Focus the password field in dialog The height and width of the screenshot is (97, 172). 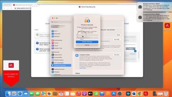pyautogui.click(x=87, y=38)
